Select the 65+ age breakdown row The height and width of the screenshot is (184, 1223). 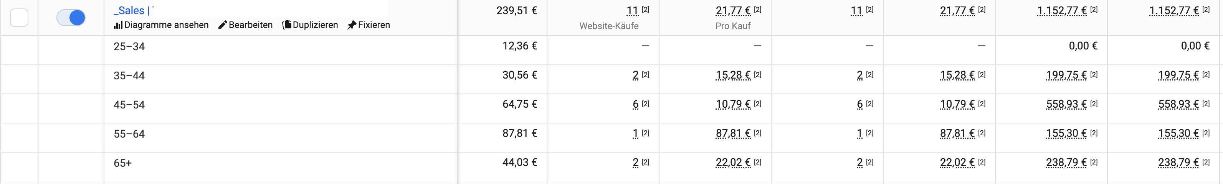coord(611,163)
